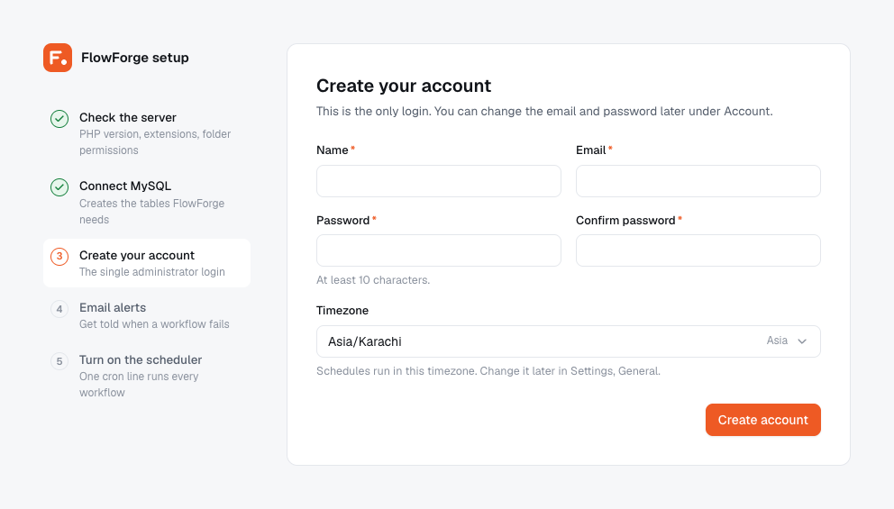Focus the Confirm password field
The height and width of the screenshot is (509, 894).
[x=698, y=250]
